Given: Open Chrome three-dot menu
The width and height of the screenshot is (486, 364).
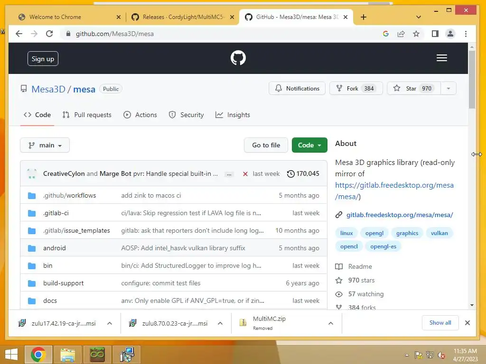Looking at the screenshot, I should [466, 34].
